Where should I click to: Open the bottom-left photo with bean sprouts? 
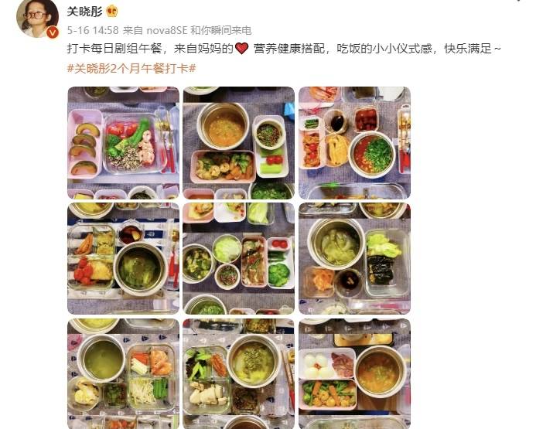pos(124,373)
